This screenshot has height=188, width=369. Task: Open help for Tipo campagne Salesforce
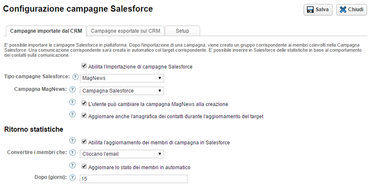75,77
